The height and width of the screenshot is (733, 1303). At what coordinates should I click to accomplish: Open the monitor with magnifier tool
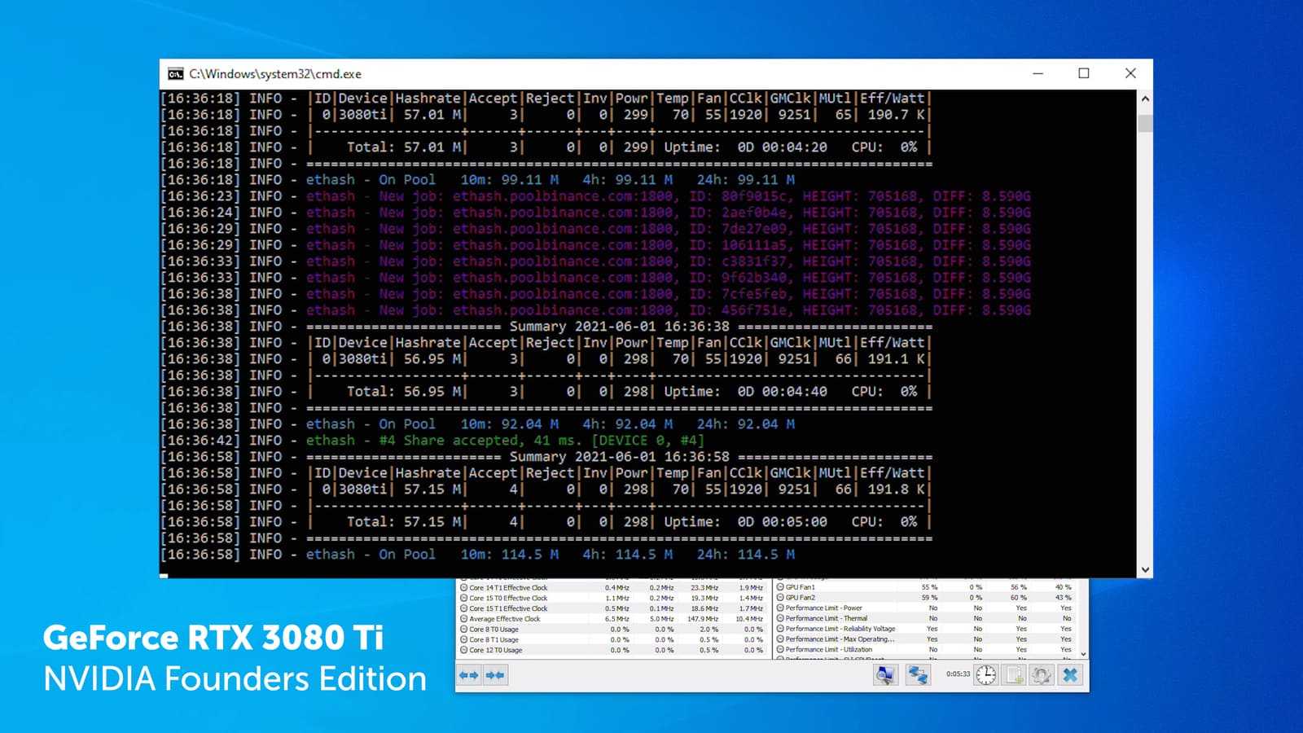tap(885, 675)
